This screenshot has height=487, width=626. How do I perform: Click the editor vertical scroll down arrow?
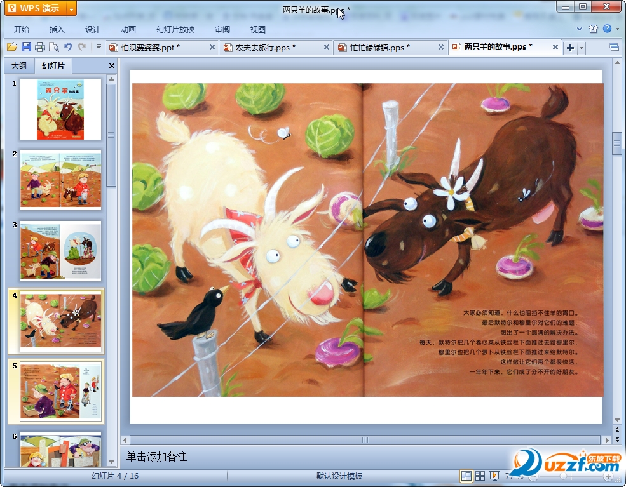(617, 420)
